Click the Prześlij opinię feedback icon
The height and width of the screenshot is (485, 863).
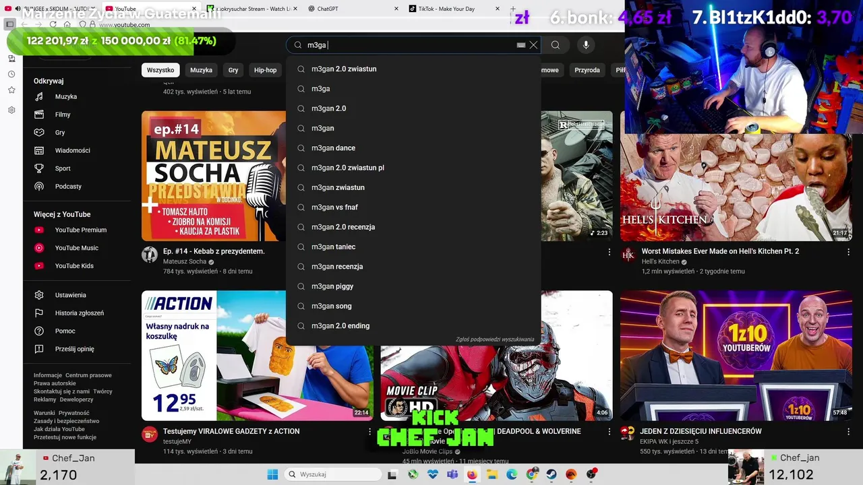tap(39, 349)
